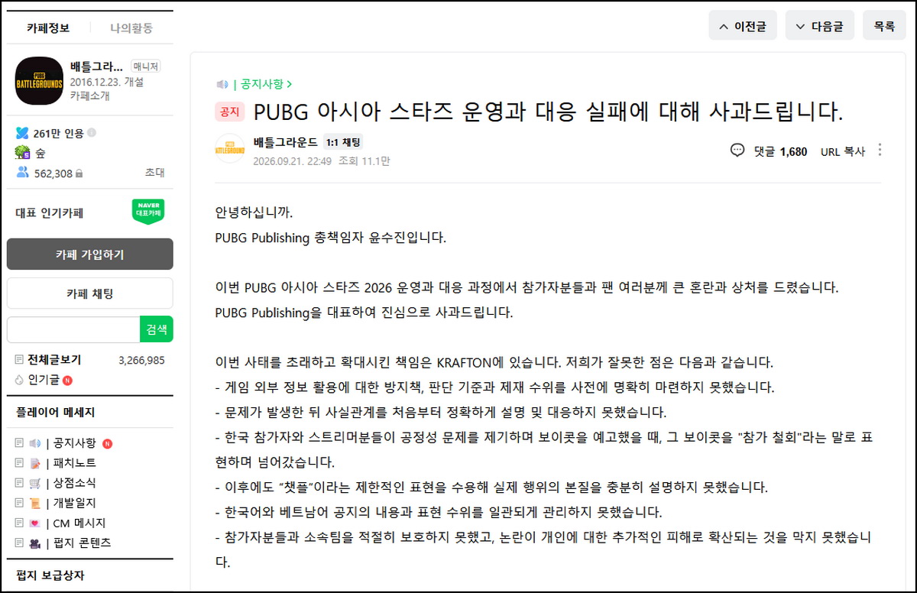This screenshot has height=593, width=917.
Task: Click the megaphone icon in sidebar 공지사항 row
Action: click(35, 443)
